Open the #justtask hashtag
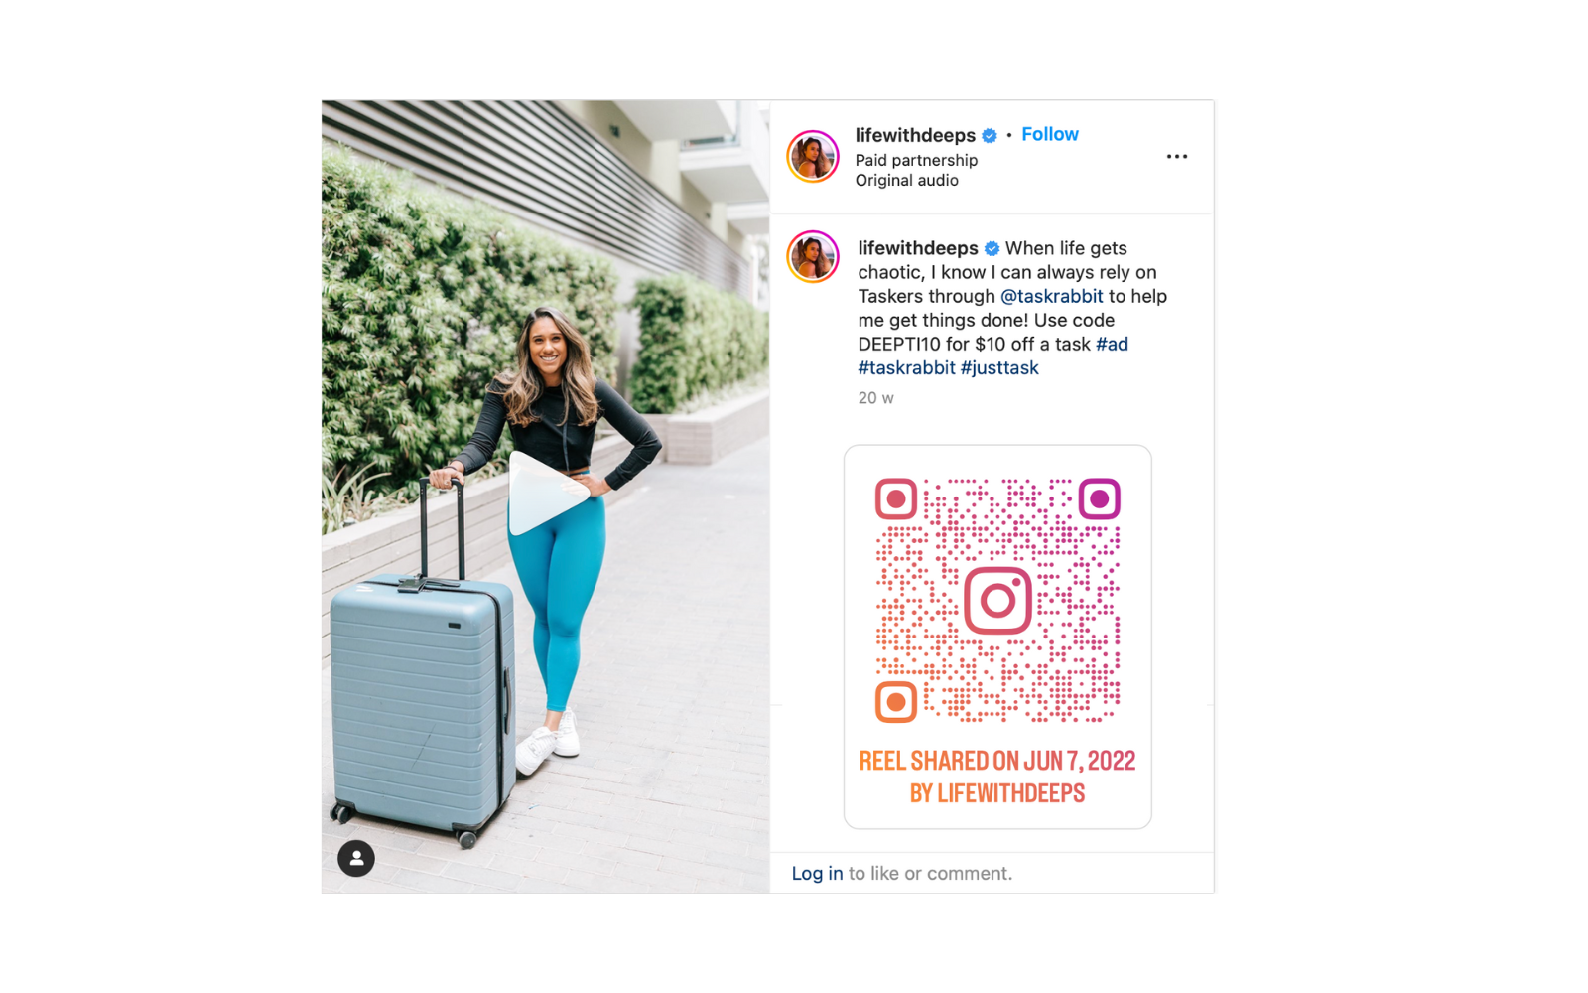 pyautogui.click(x=999, y=367)
